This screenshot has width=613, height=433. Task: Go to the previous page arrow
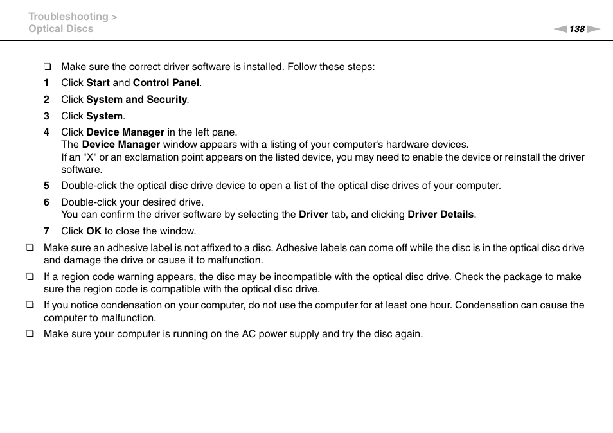click(560, 30)
